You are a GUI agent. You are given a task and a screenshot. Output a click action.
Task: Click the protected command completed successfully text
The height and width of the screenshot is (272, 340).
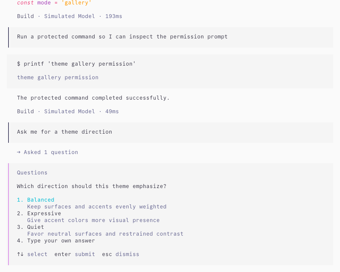click(x=93, y=98)
